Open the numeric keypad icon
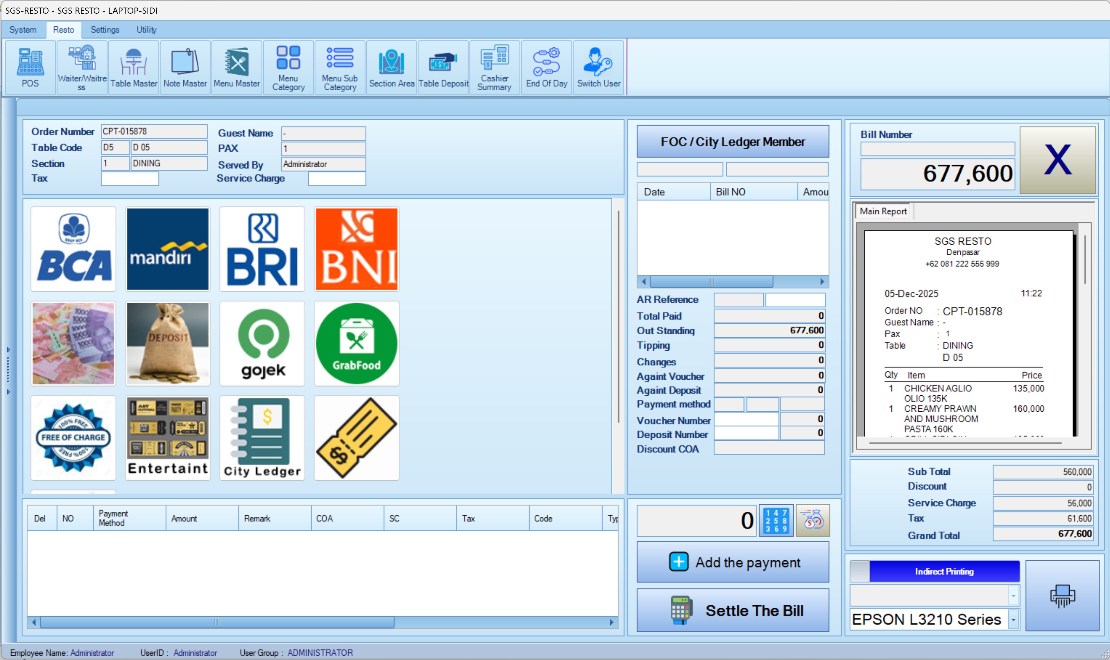Screen dimensions: 1110x660 coord(776,520)
